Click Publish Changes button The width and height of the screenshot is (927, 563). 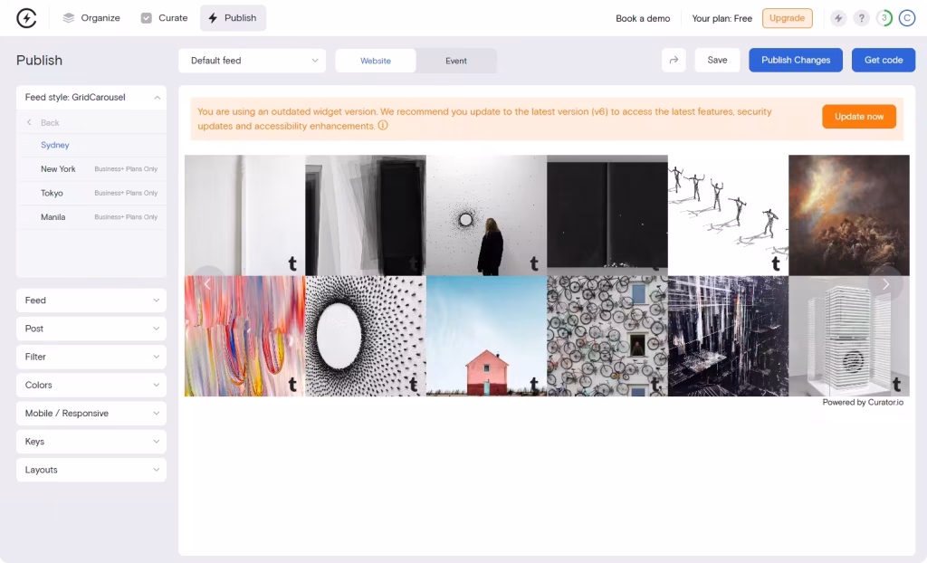point(795,60)
